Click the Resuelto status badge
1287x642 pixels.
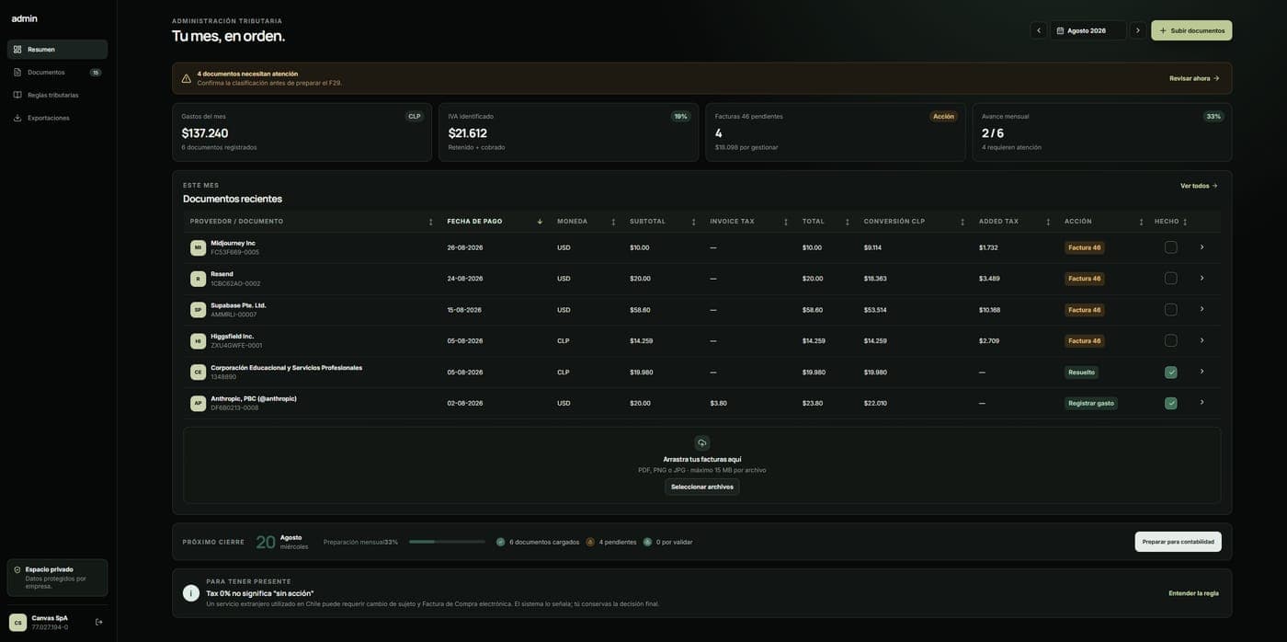click(1081, 373)
